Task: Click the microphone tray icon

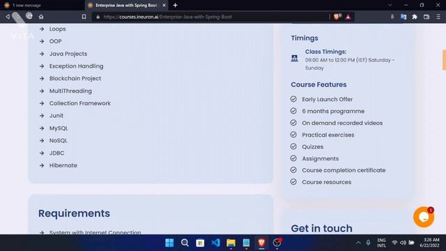Action: (x=368, y=243)
